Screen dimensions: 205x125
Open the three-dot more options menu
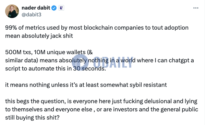196,8
